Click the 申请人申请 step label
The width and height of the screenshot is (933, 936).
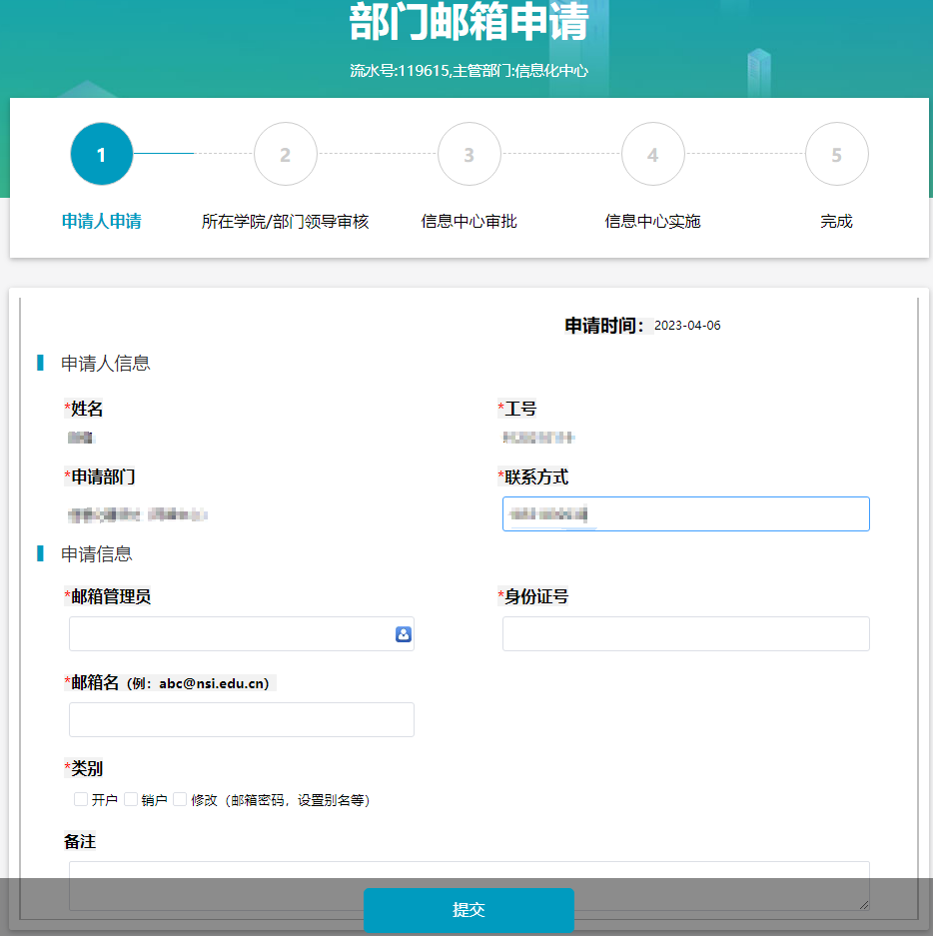(101, 222)
